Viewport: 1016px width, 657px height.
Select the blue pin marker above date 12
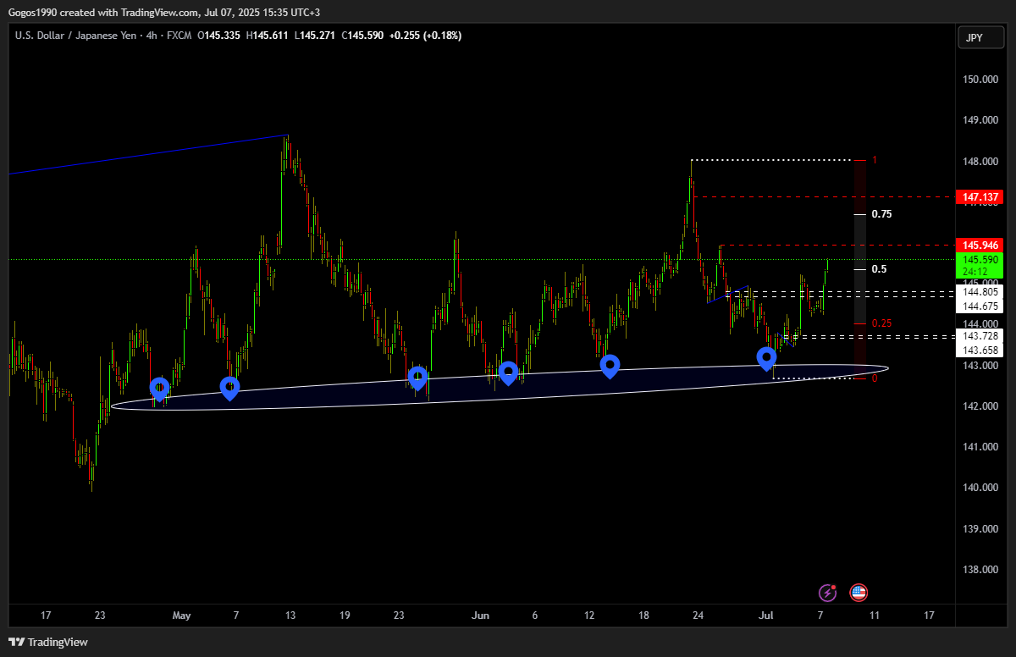(610, 367)
